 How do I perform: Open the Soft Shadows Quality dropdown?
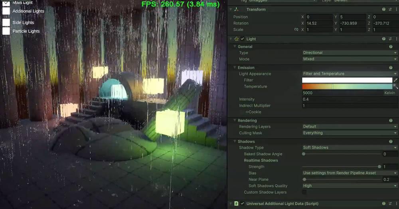tap(350, 186)
